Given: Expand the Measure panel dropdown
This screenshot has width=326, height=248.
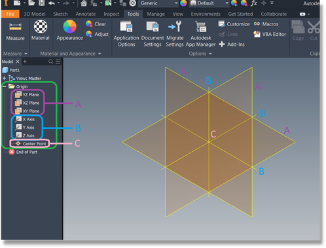Looking at the screenshot, I should pyautogui.click(x=26, y=54).
